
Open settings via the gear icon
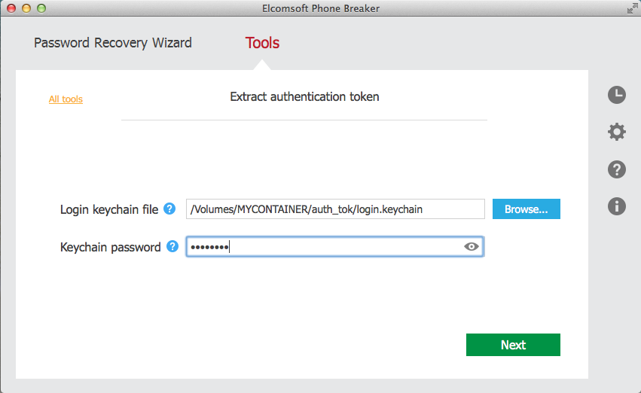(616, 133)
